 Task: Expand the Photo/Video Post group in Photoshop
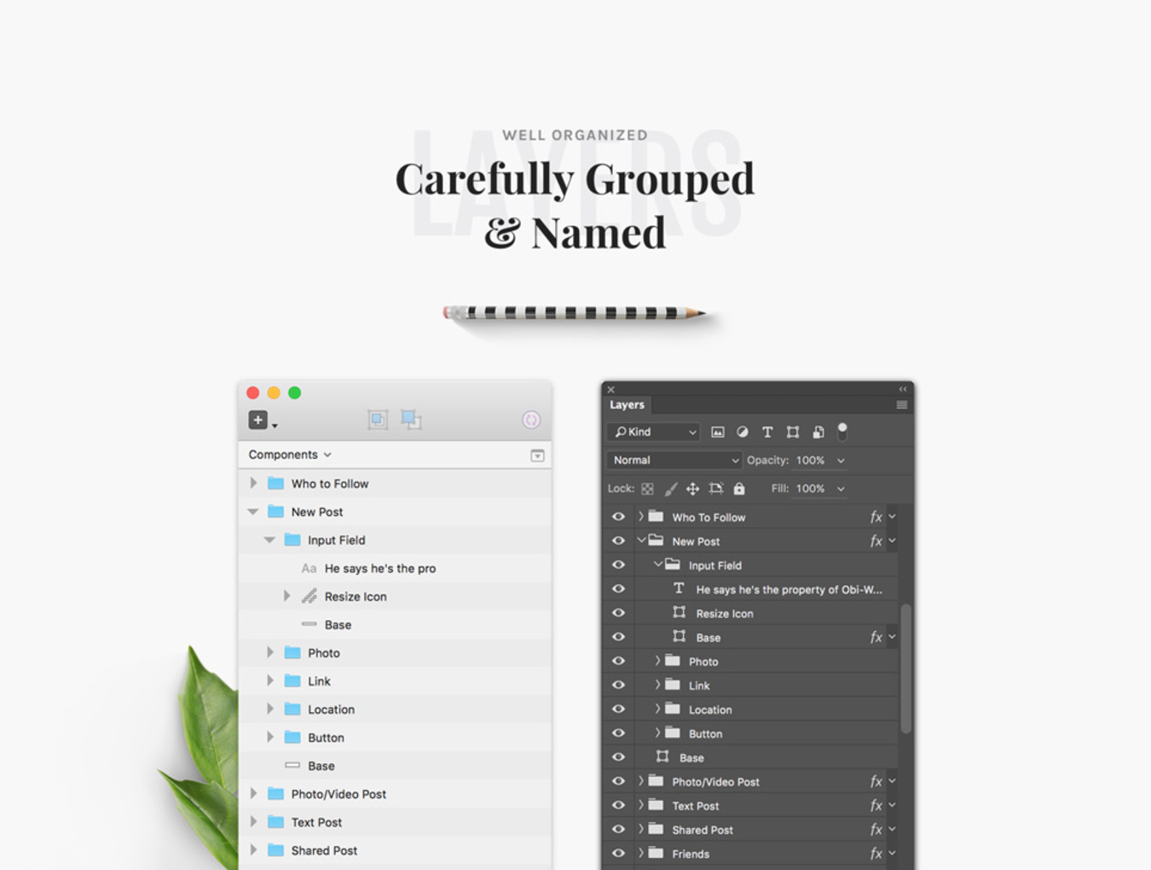coord(641,781)
